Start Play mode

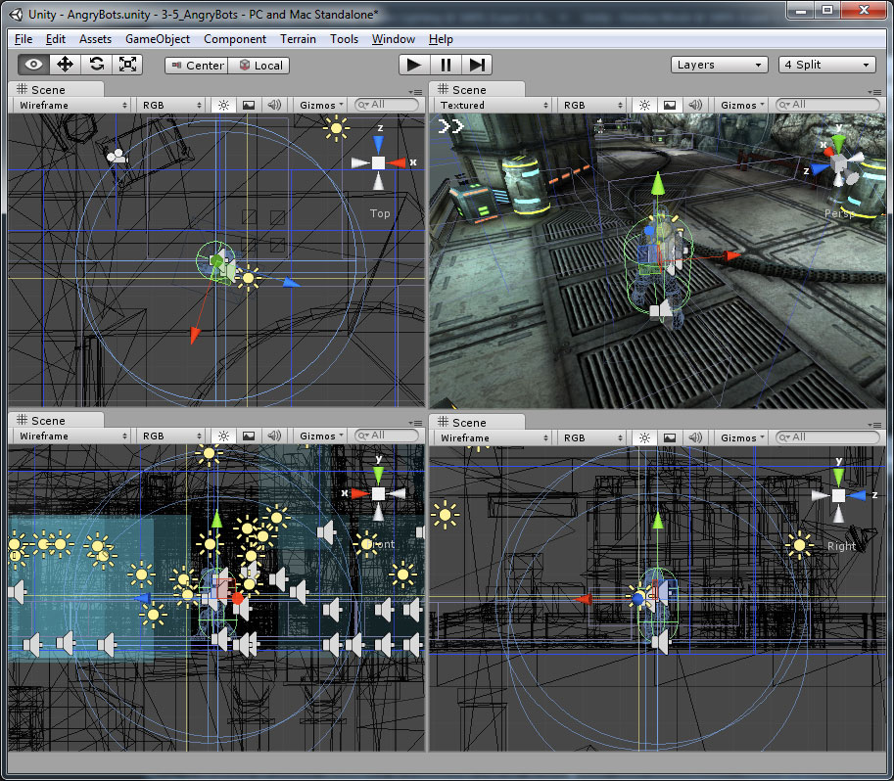coord(414,65)
